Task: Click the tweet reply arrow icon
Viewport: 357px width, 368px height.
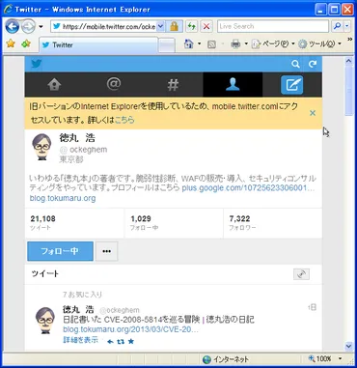Action: 110,342
